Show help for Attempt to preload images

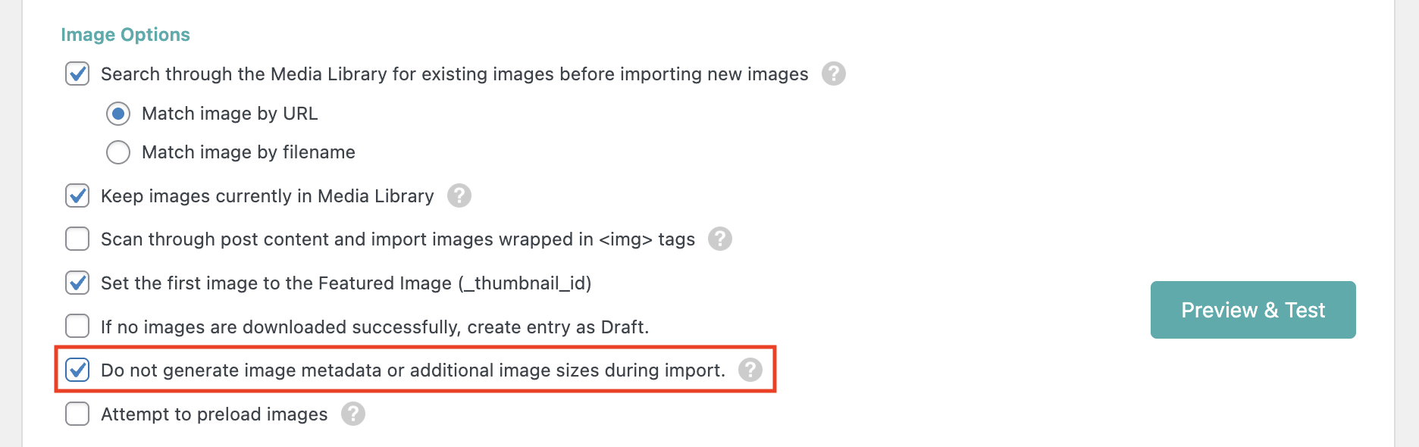pyautogui.click(x=352, y=414)
